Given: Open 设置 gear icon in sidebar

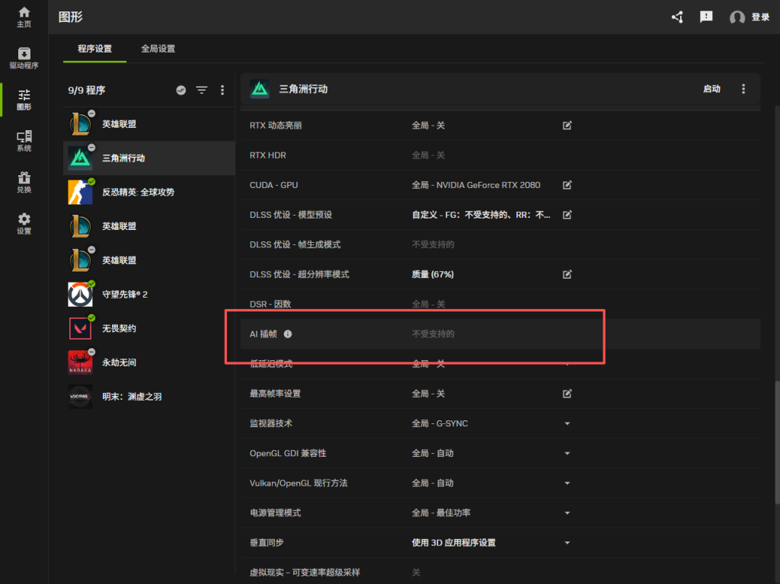Looking at the screenshot, I should [x=24, y=223].
